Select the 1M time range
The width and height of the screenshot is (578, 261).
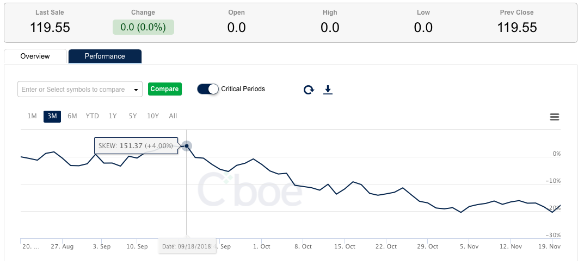coord(32,116)
